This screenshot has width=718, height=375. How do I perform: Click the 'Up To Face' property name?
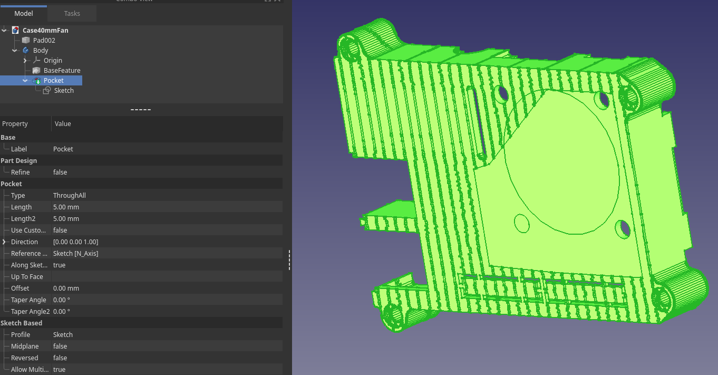point(27,276)
